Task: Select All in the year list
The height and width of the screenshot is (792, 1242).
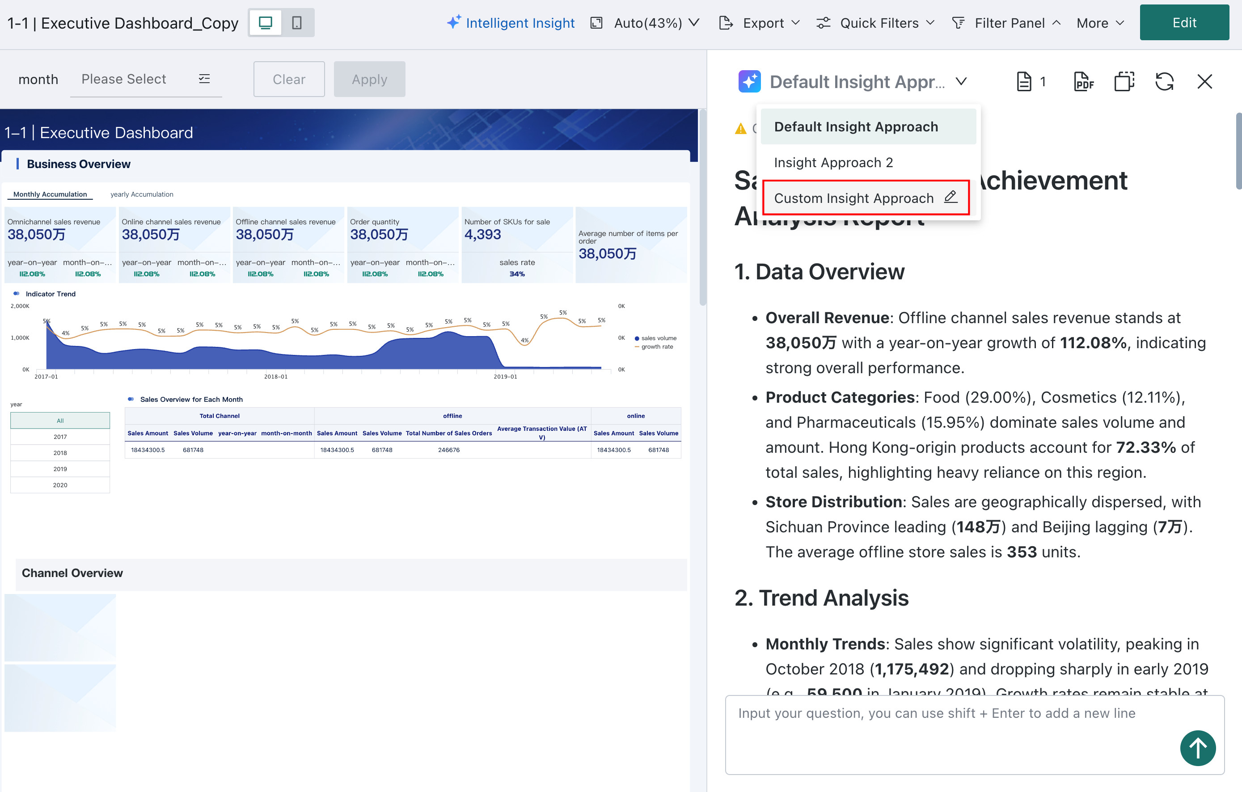Action: (x=60, y=420)
